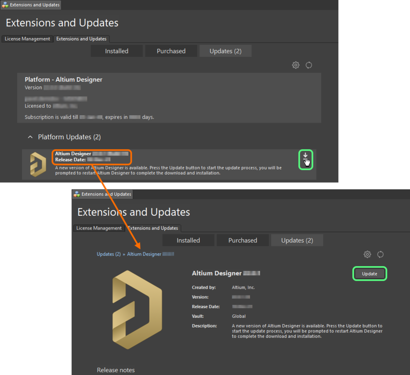The height and width of the screenshot is (375, 410).
Task: Collapse the Platform Updates section
Action: (x=30, y=137)
